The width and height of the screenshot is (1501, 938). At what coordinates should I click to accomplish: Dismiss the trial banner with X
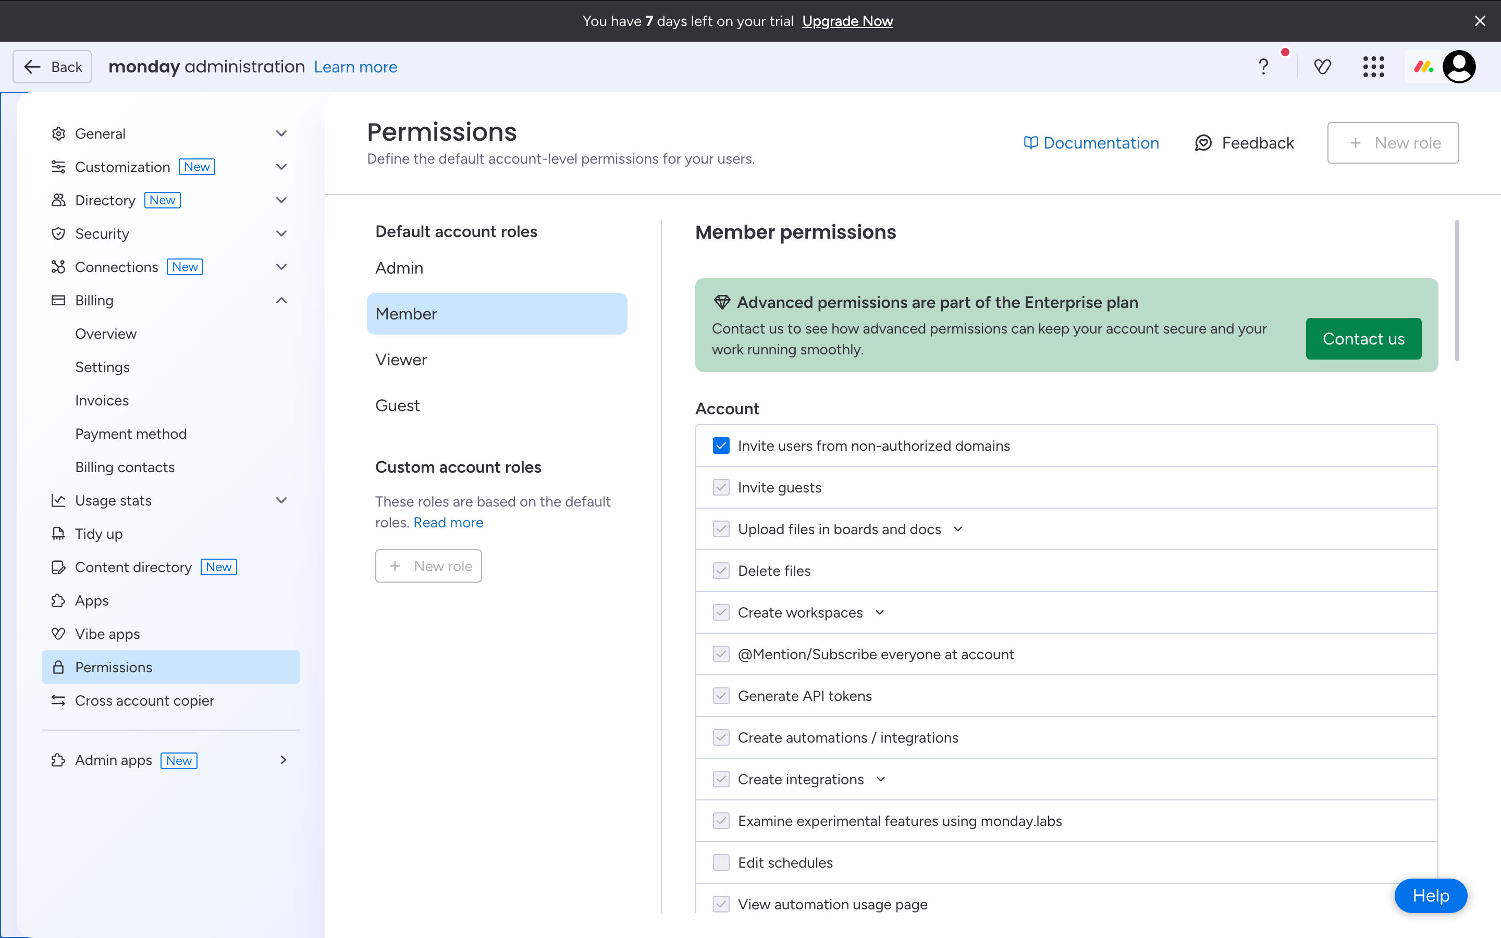click(1479, 20)
